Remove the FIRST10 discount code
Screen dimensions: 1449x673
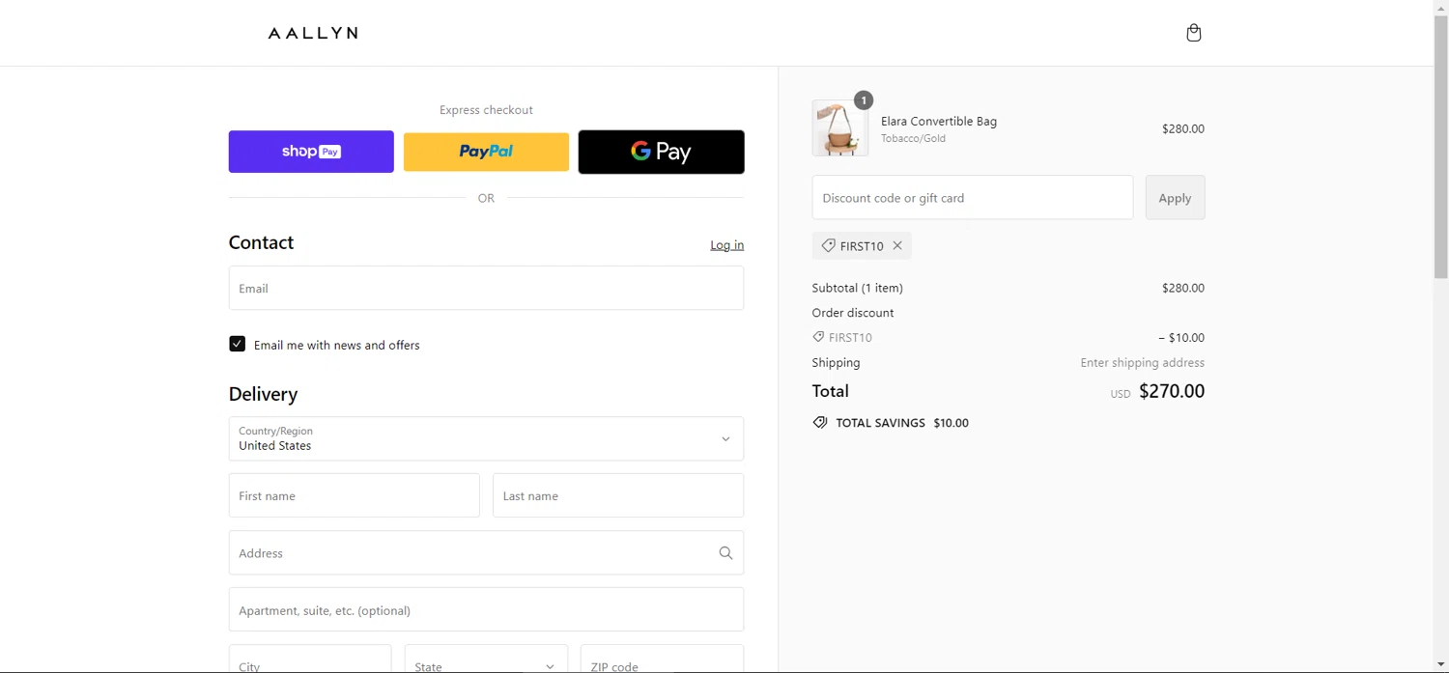pos(897,245)
